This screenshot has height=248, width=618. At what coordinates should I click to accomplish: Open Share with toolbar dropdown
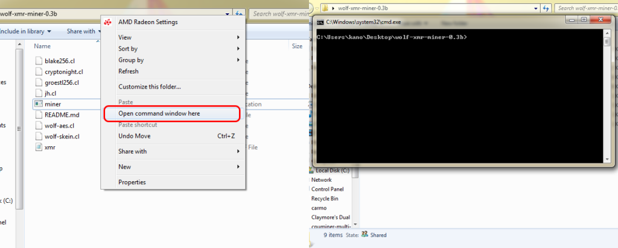(83, 31)
